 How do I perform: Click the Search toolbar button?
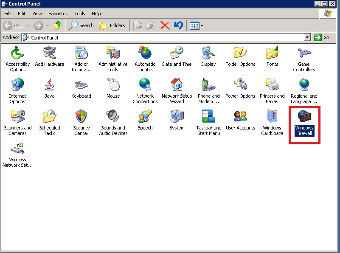81,25
